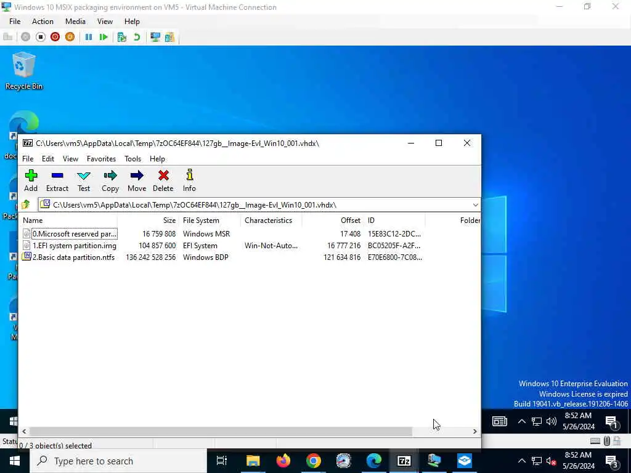This screenshot has height=473, width=631.
Task: Click the network icon in VM tray
Action: coord(537,421)
